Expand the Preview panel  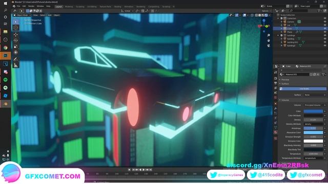(x=284, y=80)
